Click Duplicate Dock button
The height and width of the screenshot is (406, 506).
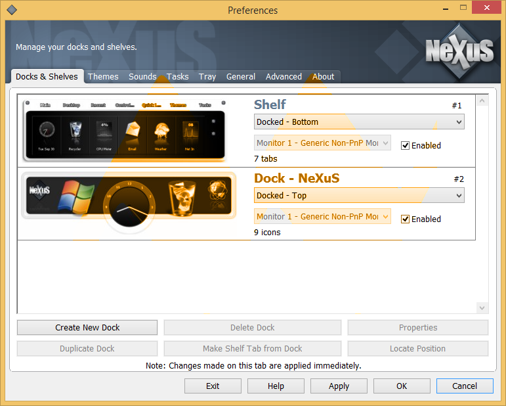click(x=87, y=348)
